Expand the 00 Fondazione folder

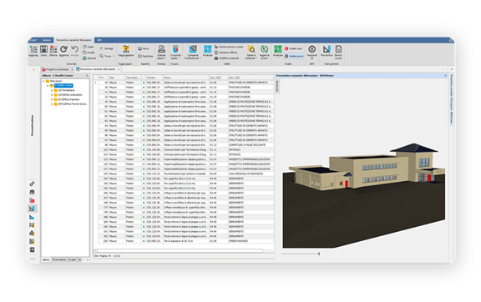coord(52,90)
